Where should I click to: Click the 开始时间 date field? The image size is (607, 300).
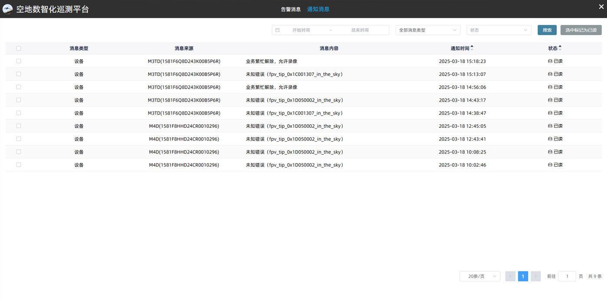pos(301,30)
